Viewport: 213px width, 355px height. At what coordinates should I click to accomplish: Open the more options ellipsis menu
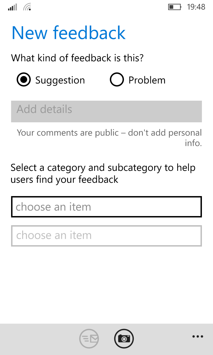(x=198, y=337)
